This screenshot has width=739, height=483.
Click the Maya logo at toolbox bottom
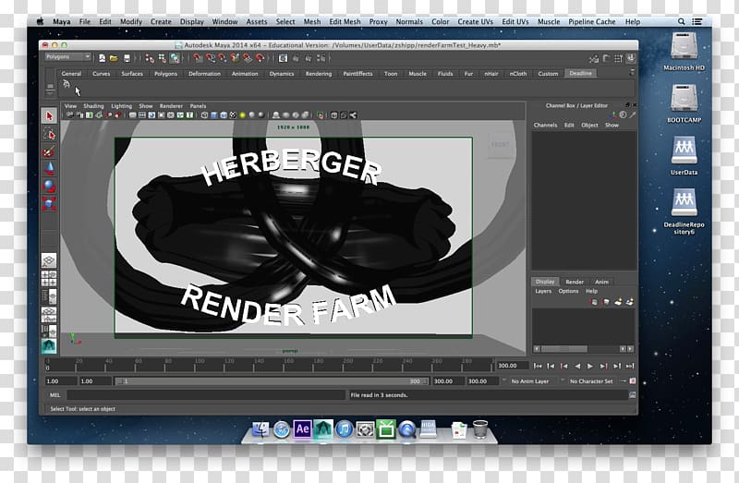pyautogui.click(x=49, y=346)
